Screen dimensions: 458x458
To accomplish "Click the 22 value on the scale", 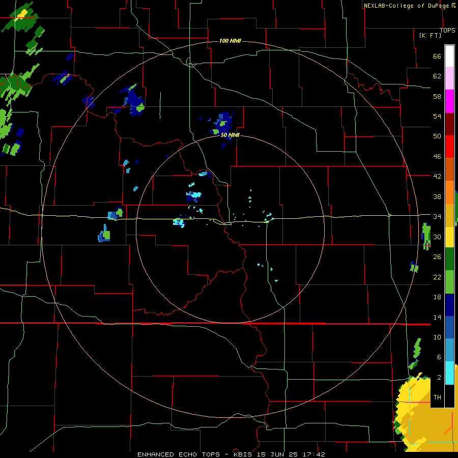I will 437,277.
